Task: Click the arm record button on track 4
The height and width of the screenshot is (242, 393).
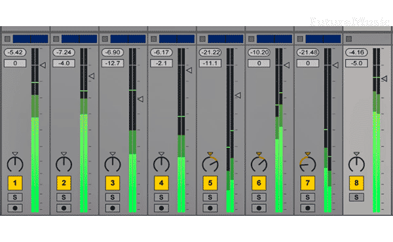Action: [161, 208]
